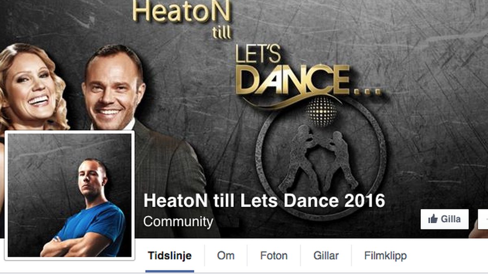The width and height of the screenshot is (488, 274).
Task: Click the three gold dots after DANCE
Action: point(368,91)
